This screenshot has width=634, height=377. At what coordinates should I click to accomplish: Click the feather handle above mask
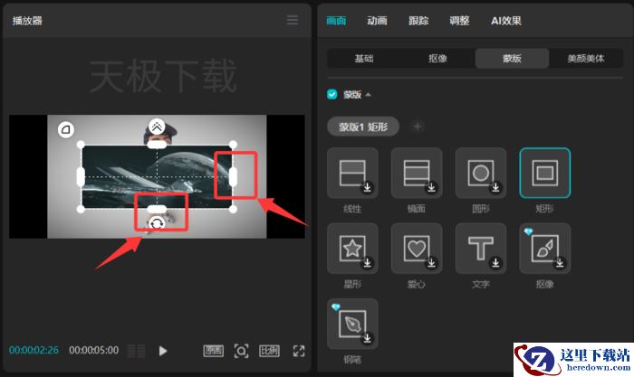point(157,127)
